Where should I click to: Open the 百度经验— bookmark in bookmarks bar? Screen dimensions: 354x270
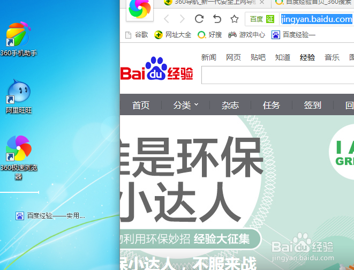click(x=293, y=35)
